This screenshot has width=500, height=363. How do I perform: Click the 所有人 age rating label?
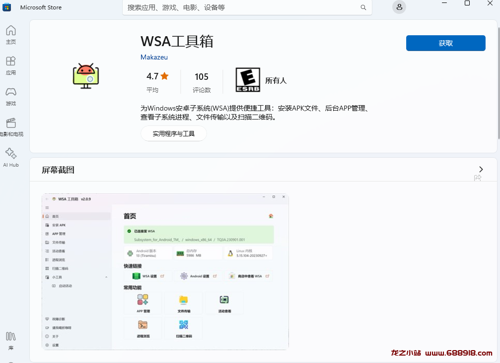click(x=276, y=80)
